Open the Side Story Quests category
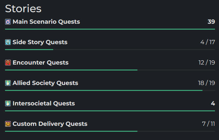This screenshot has height=140, width=219. pyautogui.click(x=40, y=42)
